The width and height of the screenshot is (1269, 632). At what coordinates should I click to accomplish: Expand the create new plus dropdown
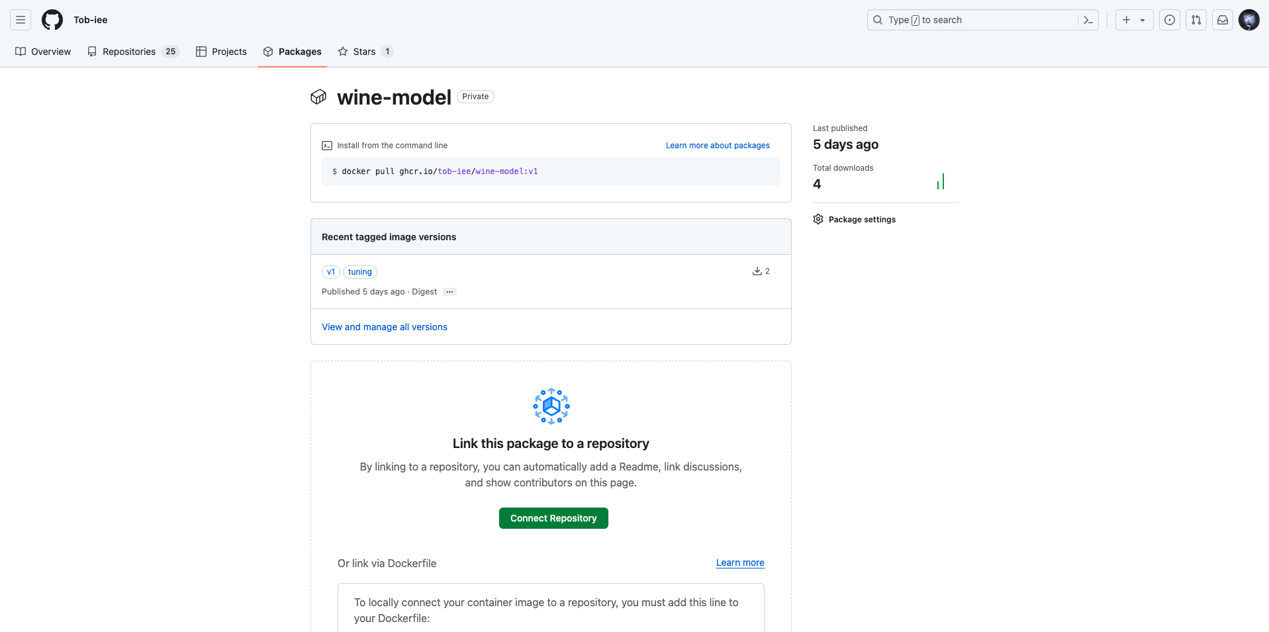pos(1134,20)
